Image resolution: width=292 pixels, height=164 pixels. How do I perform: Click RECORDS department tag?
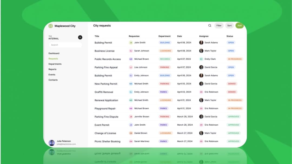pyautogui.click(x=165, y=59)
